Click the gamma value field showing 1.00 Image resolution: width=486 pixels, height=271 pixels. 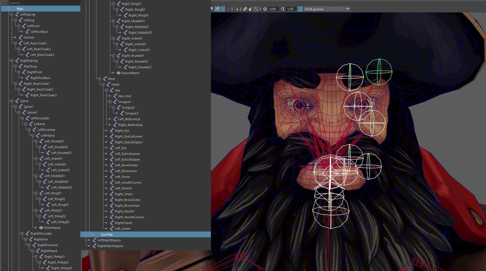291,9
